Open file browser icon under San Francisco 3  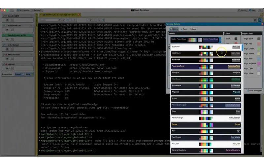(12, 39)
